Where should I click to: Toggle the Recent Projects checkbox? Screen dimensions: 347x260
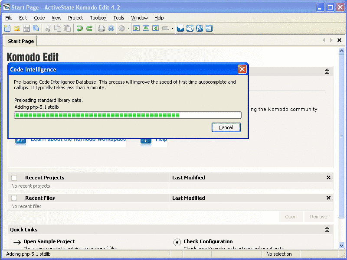click(14, 178)
